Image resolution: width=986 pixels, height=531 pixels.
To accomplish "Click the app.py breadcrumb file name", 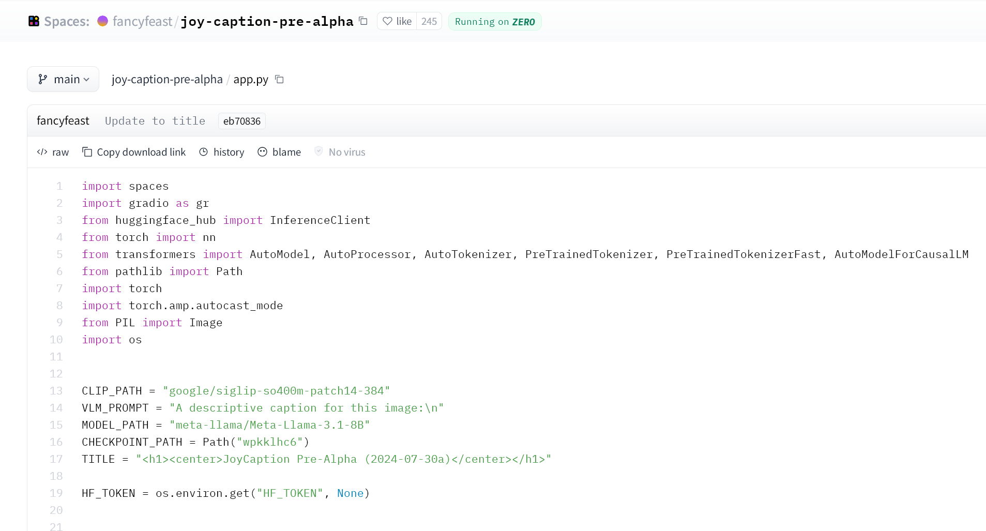I will click(x=251, y=79).
